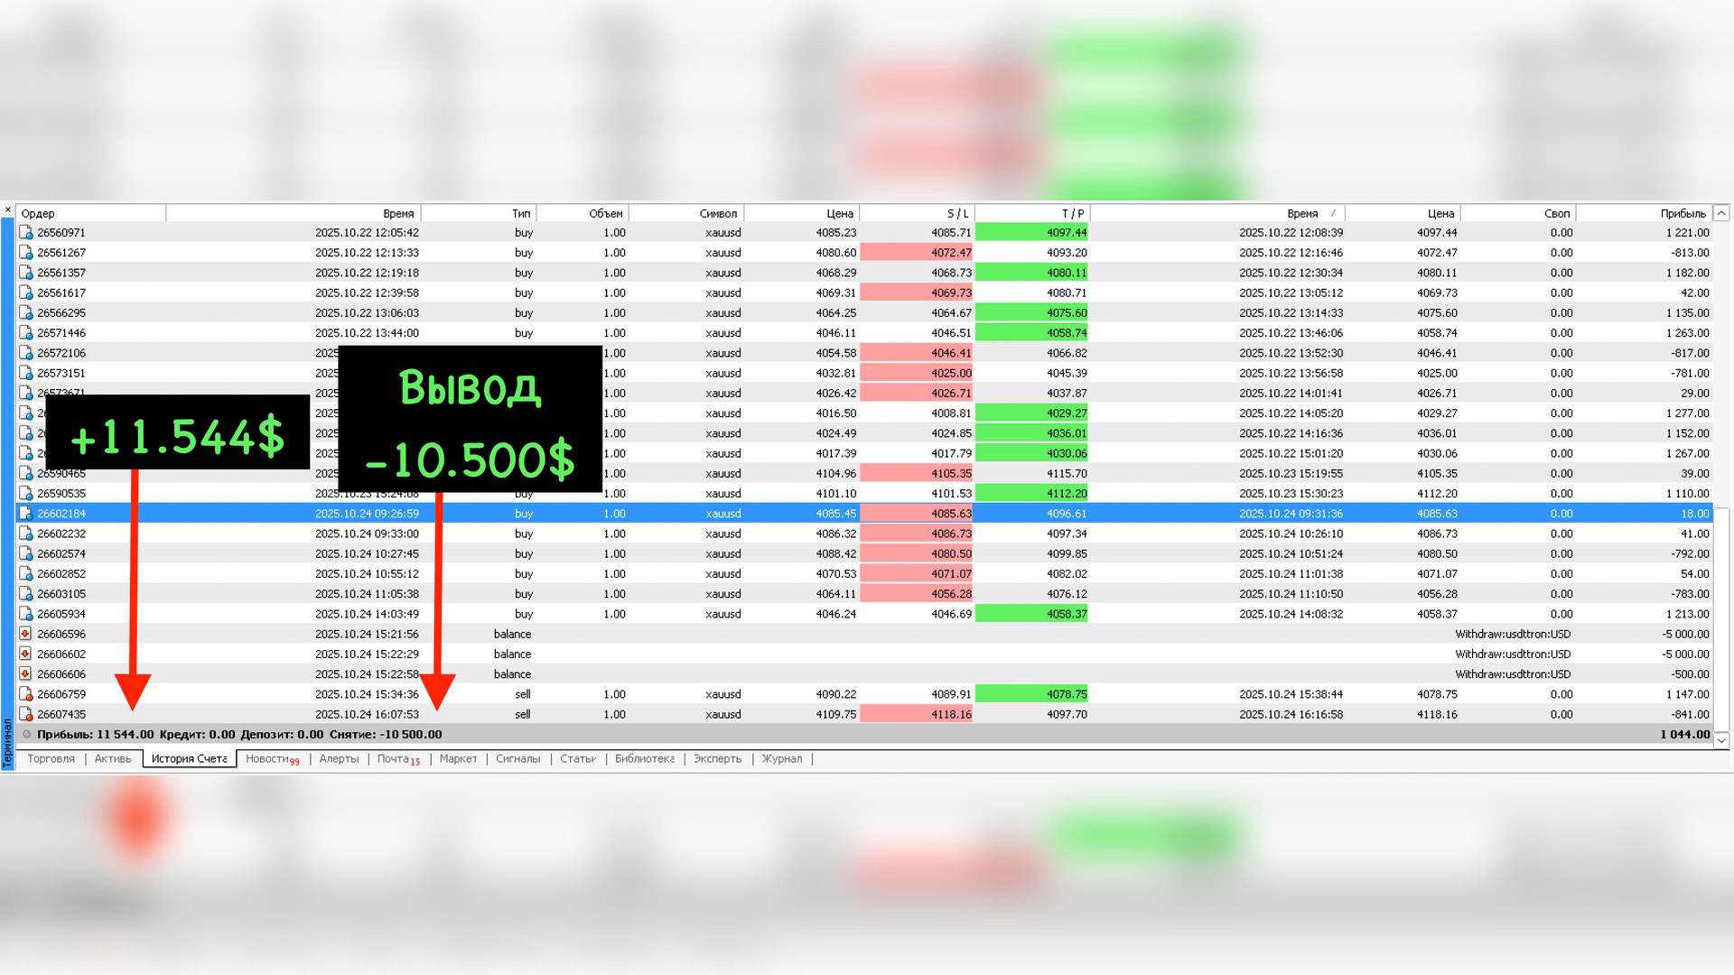Open the Журнал tab

click(x=781, y=759)
